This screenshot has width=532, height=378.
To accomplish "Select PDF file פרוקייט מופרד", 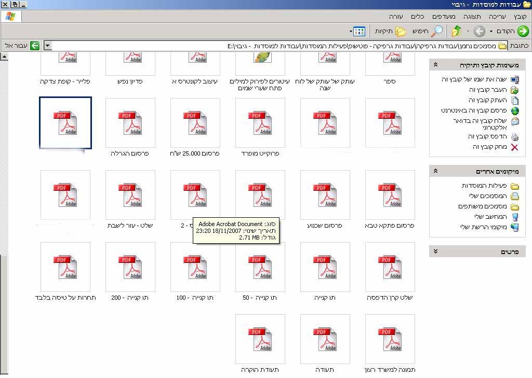I will [x=260, y=123].
